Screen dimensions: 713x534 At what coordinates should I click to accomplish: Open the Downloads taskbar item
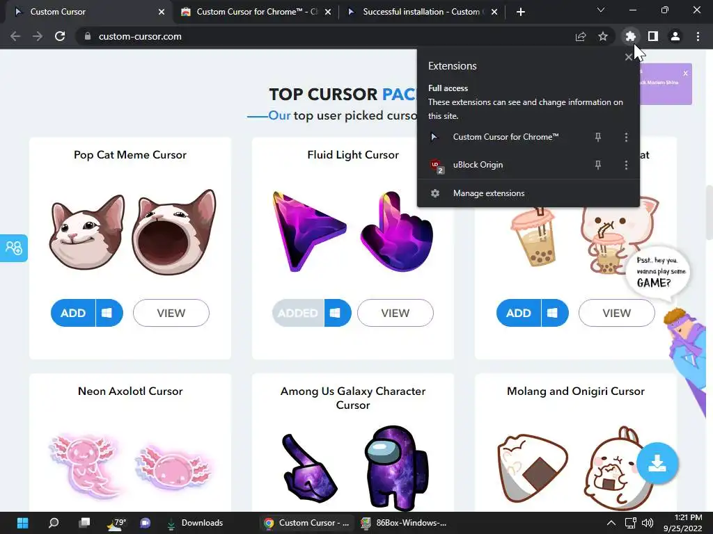click(196, 523)
